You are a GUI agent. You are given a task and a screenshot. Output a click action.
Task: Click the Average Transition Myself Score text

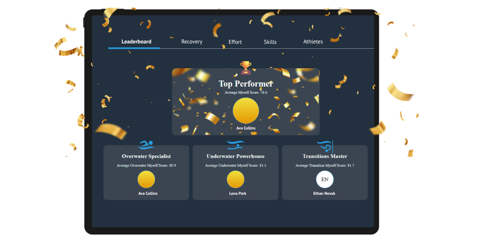click(325, 165)
